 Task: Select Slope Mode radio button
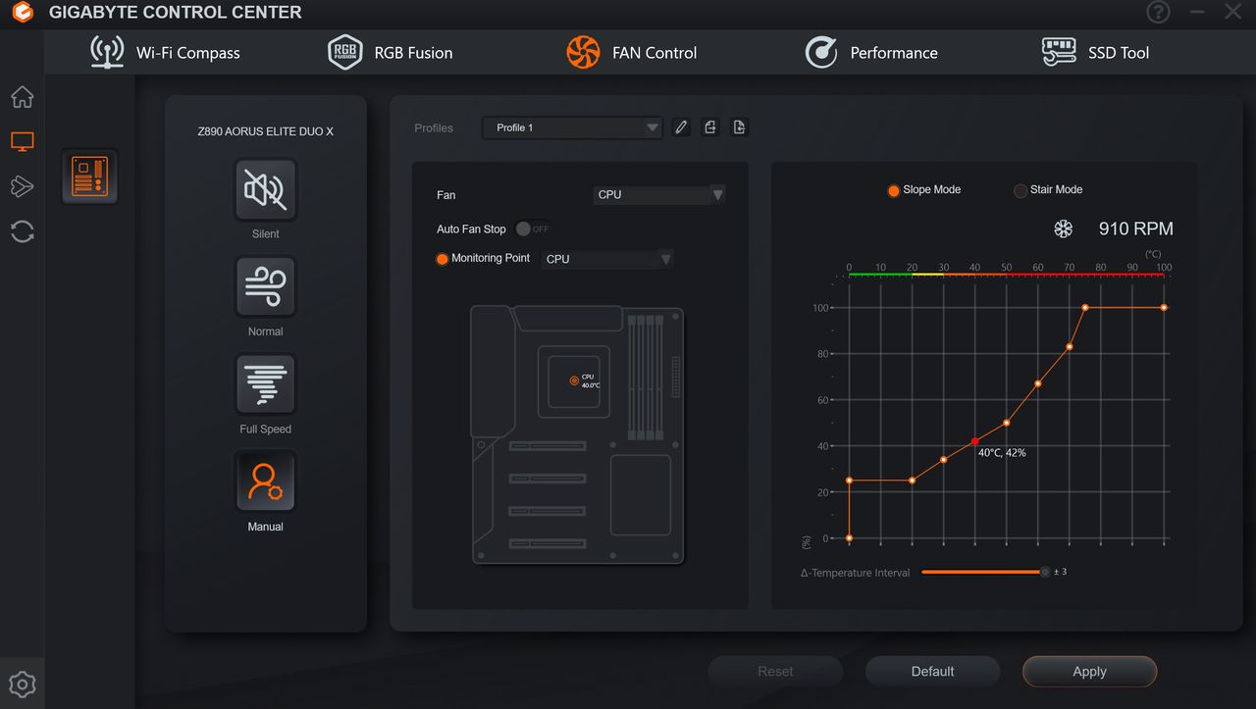coord(893,190)
